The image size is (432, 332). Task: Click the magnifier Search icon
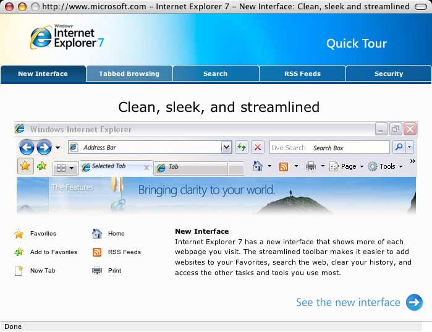(399, 147)
